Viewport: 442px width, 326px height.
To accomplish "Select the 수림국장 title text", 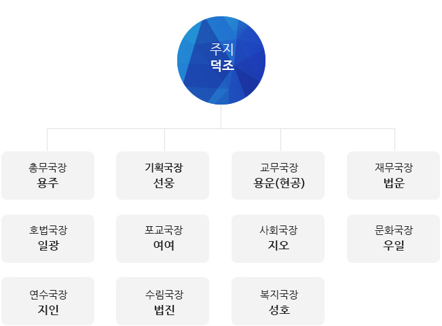I will [x=164, y=295].
